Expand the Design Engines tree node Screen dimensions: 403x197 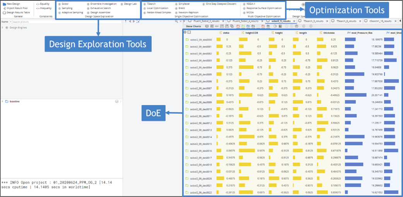[3, 27]
